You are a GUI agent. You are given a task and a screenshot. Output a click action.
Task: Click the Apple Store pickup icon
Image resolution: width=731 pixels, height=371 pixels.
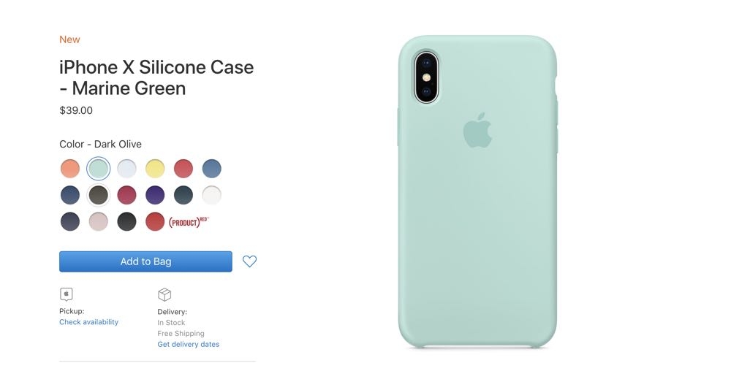pyautogui.click(x=67, y=294)
